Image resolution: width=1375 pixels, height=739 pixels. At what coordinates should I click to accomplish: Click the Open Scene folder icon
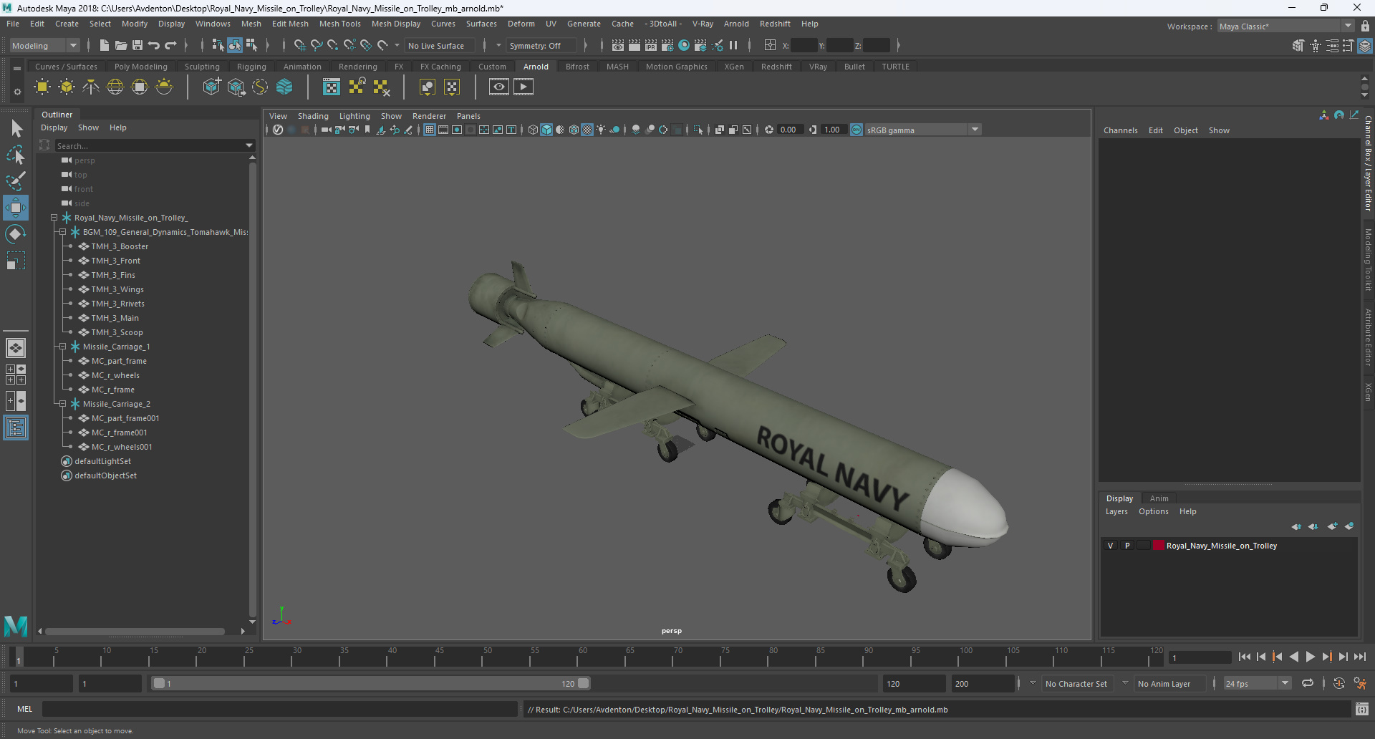coord(121,45)
